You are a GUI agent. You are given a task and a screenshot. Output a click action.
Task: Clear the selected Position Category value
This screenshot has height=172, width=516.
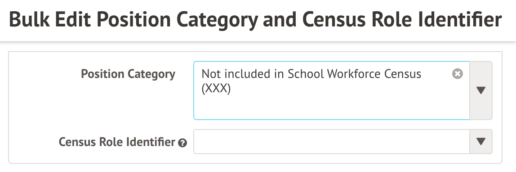458,74
